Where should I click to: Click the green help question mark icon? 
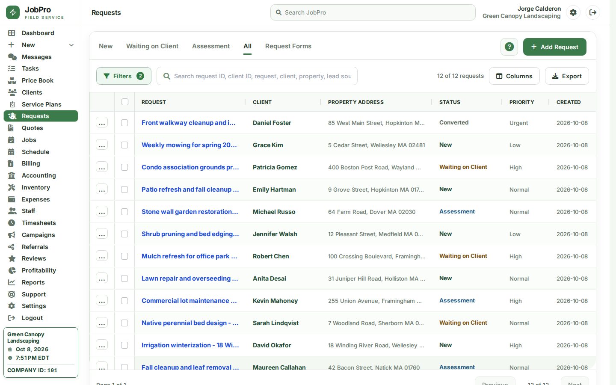pyautogui.click(x=509, y=47)
